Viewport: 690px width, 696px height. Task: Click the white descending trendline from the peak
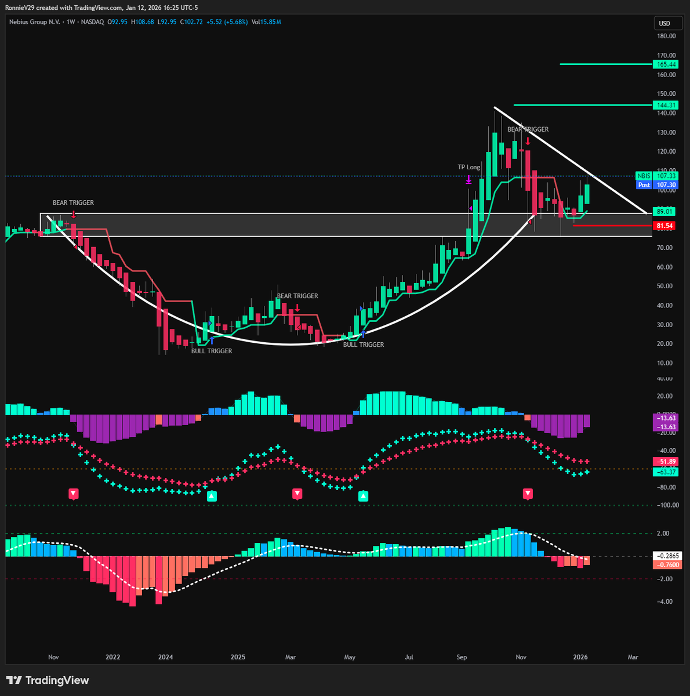[571, 161]
